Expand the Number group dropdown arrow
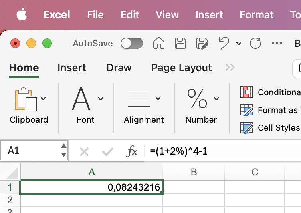 click(216, 99)
